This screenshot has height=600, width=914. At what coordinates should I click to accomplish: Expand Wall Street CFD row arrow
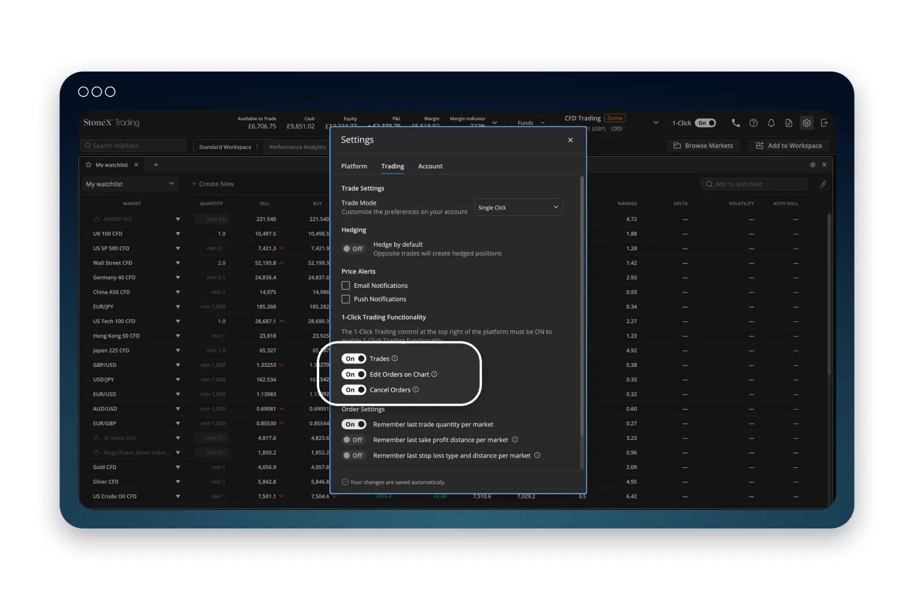(178, 263)
